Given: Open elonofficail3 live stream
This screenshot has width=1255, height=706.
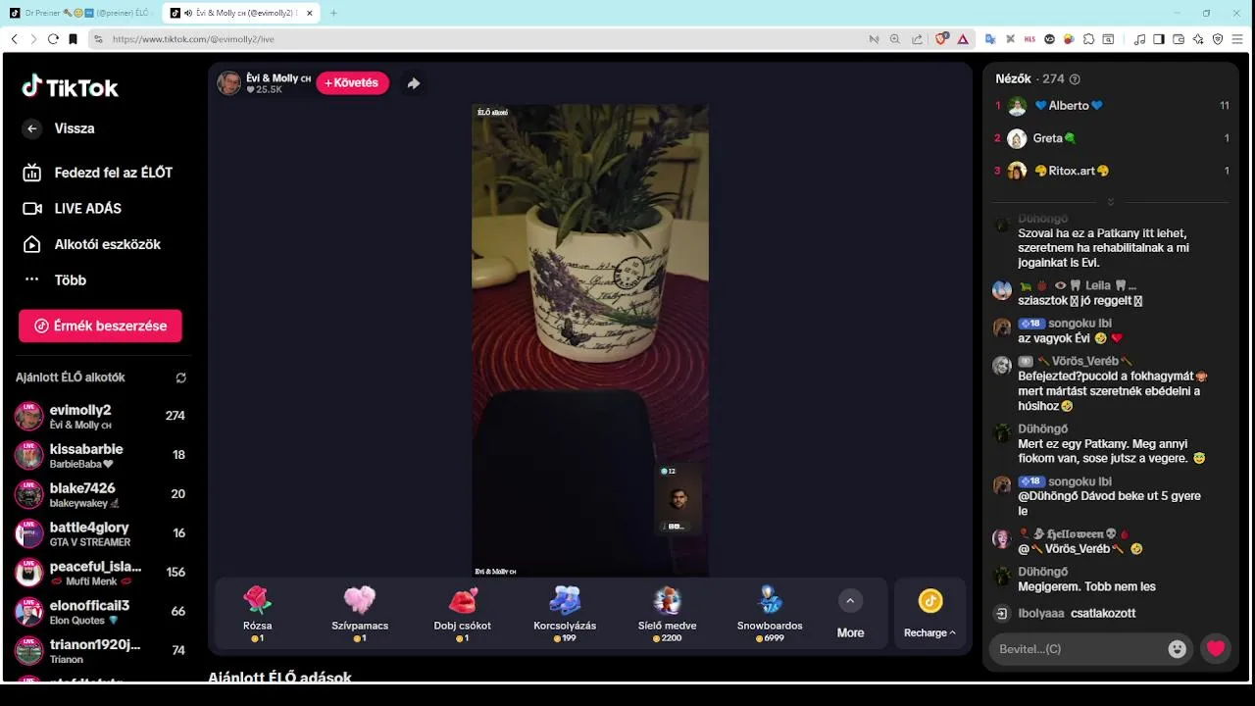Looking at the screenshot, I should coord(100,612).
